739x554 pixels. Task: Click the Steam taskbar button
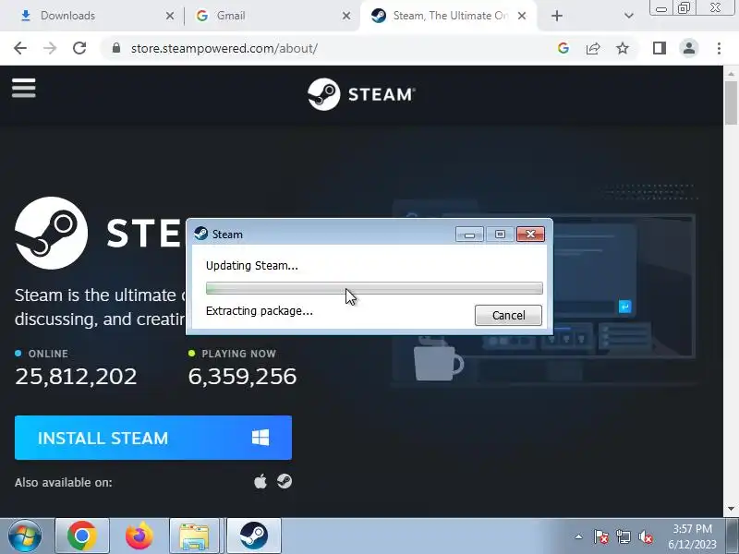pyautogui.click(x=253, y=536)
